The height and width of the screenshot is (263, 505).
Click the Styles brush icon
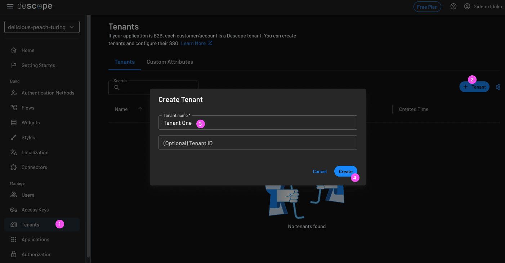[x=14, y=138]
